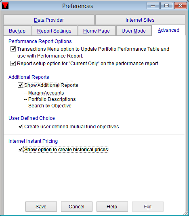Uncheck the "Current Only" report setup option
Screen dimensions: 189x216
click(x=13, y=64)
